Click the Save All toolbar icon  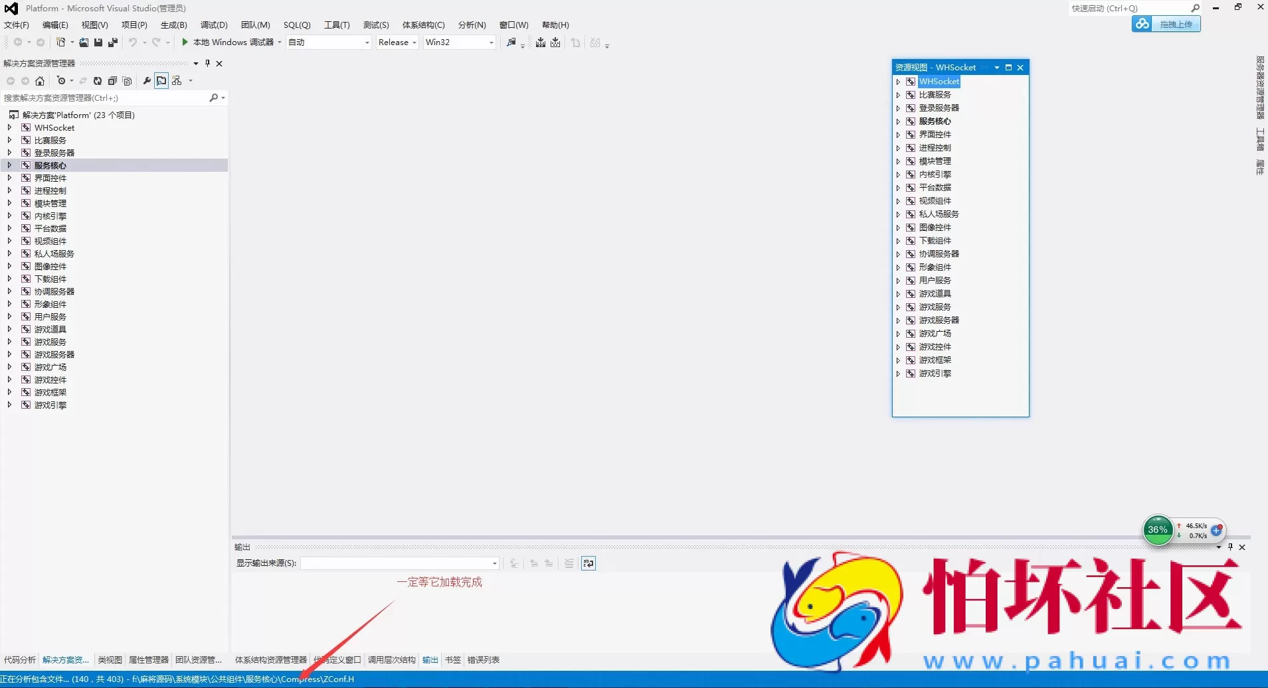[112, 42]
